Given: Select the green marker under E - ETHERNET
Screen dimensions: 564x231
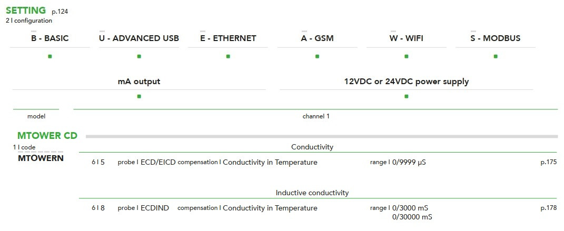Looking at the screenshot, I should [x=228, y=56].
